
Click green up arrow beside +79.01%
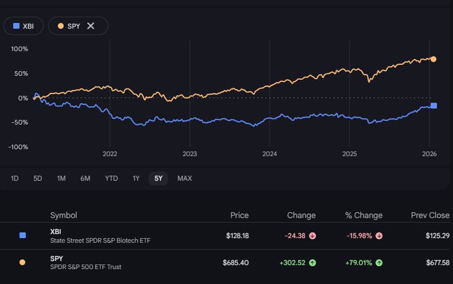click(x=379, y=263)
